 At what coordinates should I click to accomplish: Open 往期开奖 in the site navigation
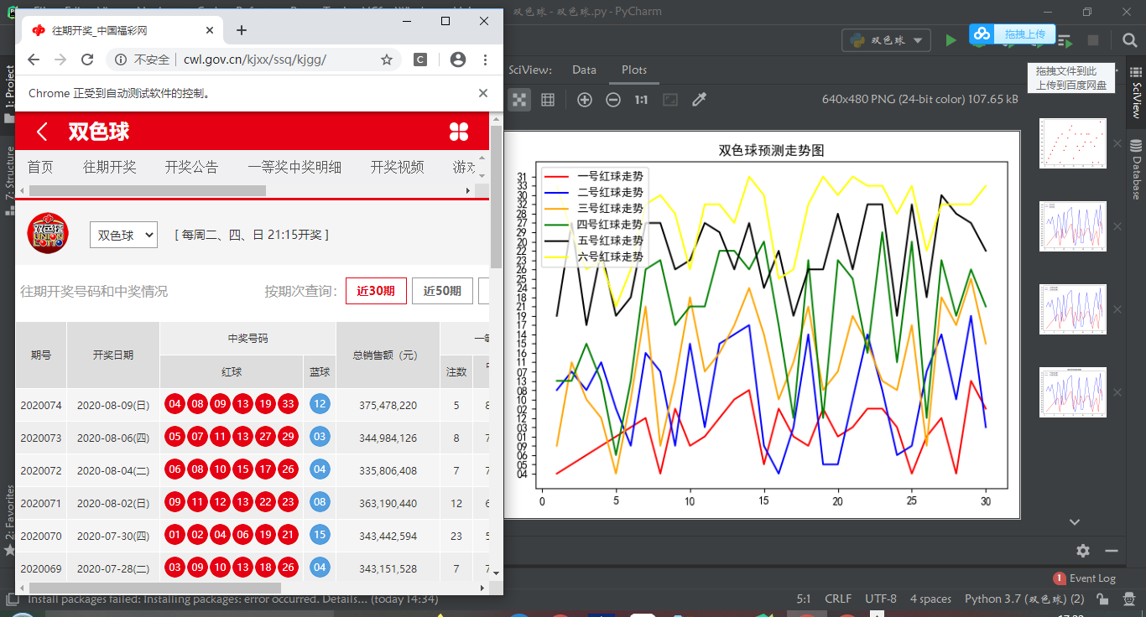[x=109, y=167]
